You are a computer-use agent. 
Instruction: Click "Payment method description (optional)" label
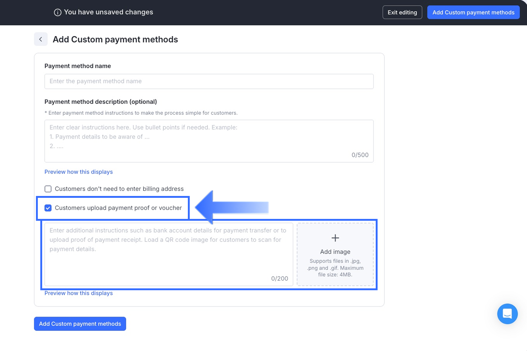click(x=100, y=102)
